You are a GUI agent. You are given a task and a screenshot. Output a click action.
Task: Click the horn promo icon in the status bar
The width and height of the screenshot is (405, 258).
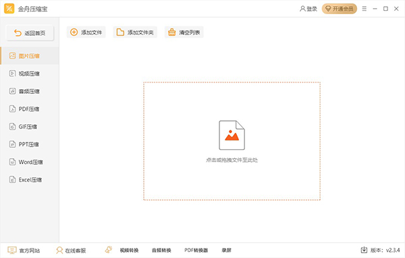pyautogui.click(x=109, y=249)
